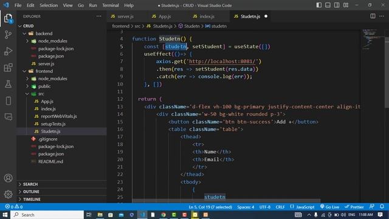Click the frontend breadcrumb
Image resolution: width=389 pixels, height=219 pixels.
120,26
